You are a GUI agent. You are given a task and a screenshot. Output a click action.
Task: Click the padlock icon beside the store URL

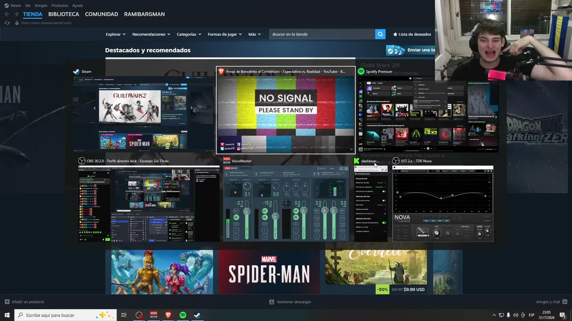17,23
